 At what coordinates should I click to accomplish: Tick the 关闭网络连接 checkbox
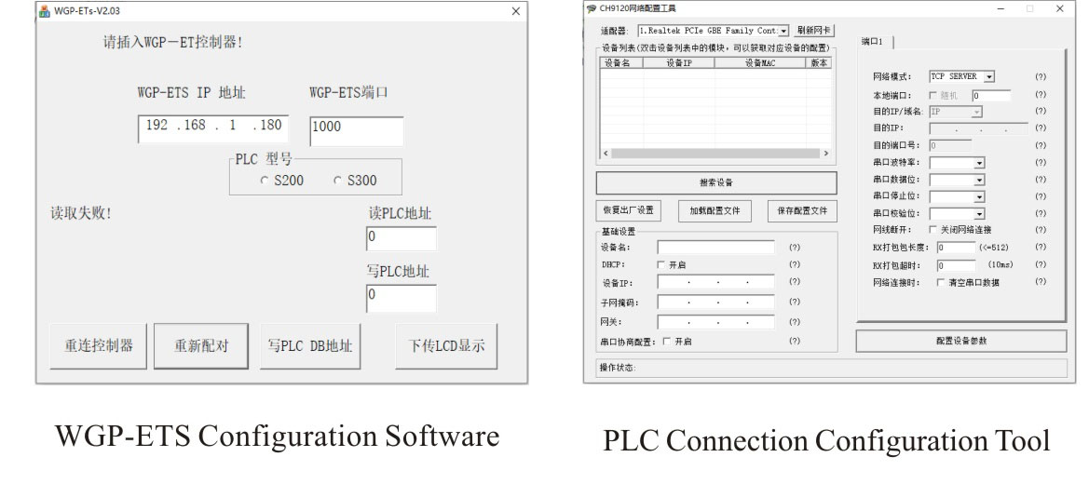(x=933, y=230)
